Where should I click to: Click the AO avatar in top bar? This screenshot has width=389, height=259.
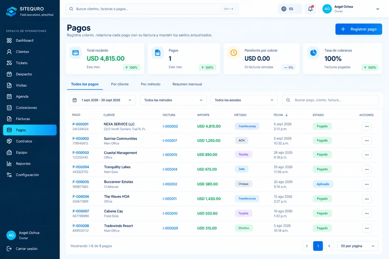click(327, 9)
